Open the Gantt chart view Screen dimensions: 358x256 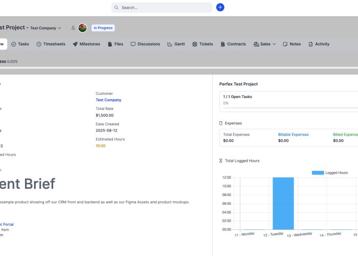[x=176, y=44]
